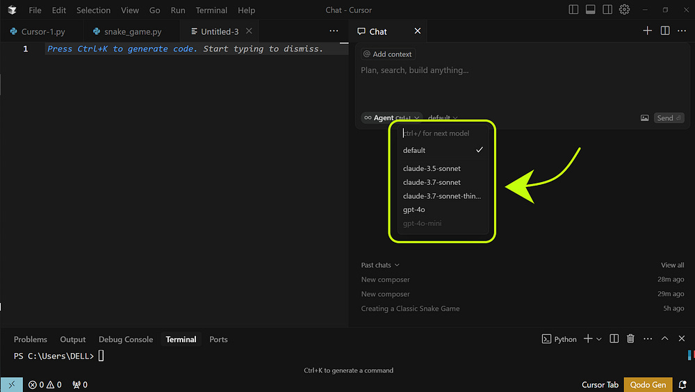Choose claude-3.7-sonnet from model list

(443, 182)
